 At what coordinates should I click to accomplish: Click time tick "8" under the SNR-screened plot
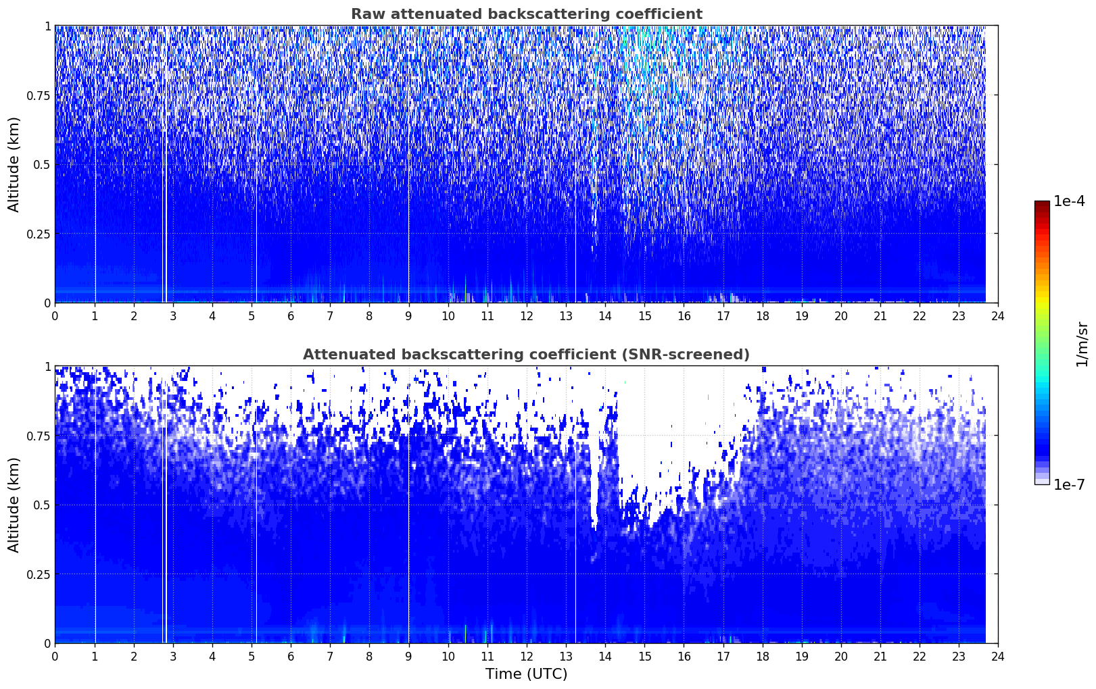pyautogui.click(x=369, y=656)
